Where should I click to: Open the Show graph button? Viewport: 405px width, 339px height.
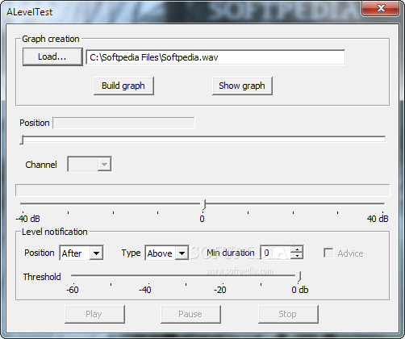click(x=242, y=86)
